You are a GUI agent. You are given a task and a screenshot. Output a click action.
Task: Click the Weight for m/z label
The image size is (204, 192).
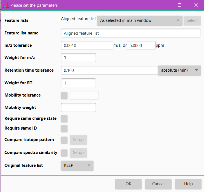click(20, 58)
